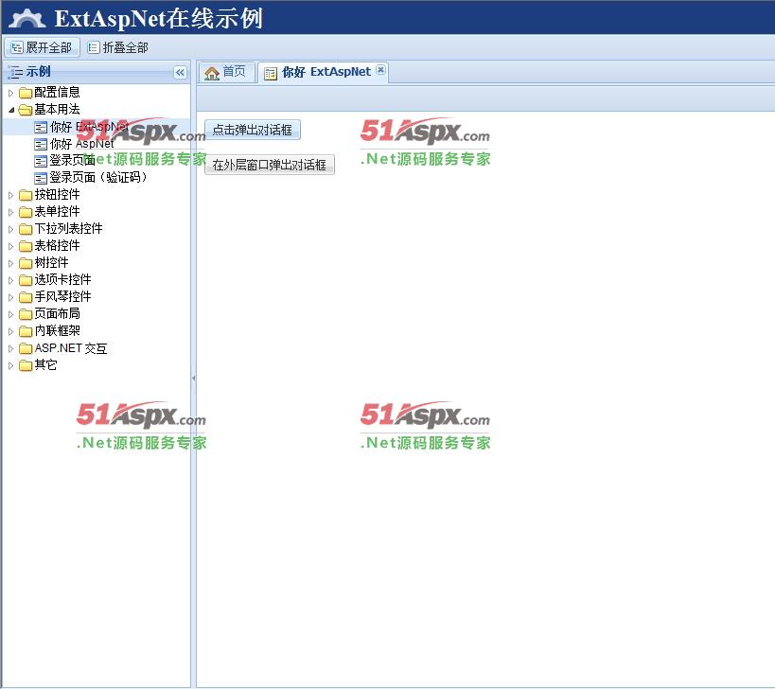This screenshot has width=775, height=689.
Task: Select the 内联框架 folder label
Action: pos(57,330)
